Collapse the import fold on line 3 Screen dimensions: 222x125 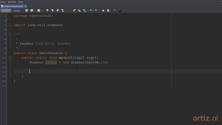[10, 25]
